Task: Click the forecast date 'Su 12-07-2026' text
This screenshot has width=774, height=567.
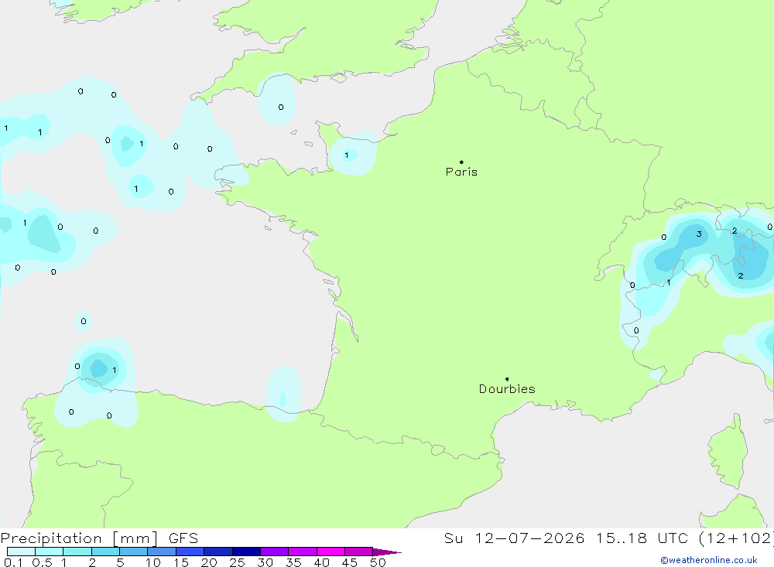Action: [x=514, y=538]
